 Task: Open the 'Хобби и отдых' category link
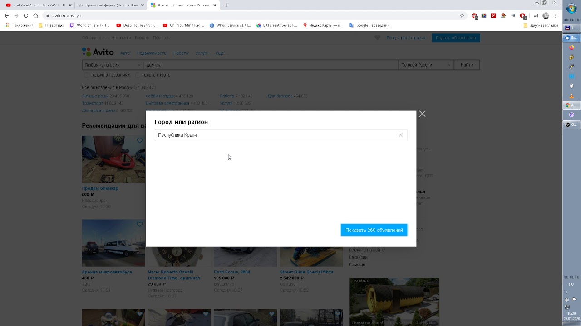(160, 96)
